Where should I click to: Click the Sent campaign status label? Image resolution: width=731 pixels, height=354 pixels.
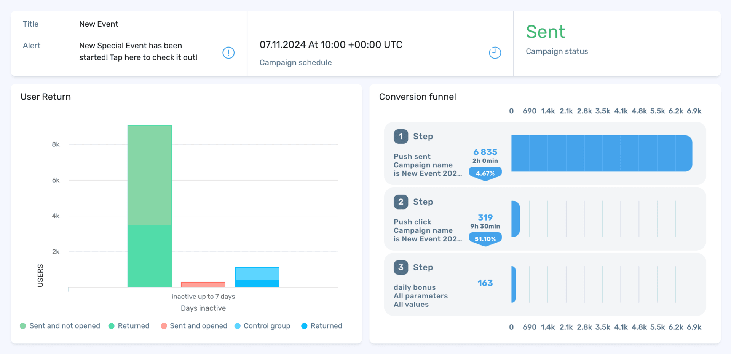[545, 32]
